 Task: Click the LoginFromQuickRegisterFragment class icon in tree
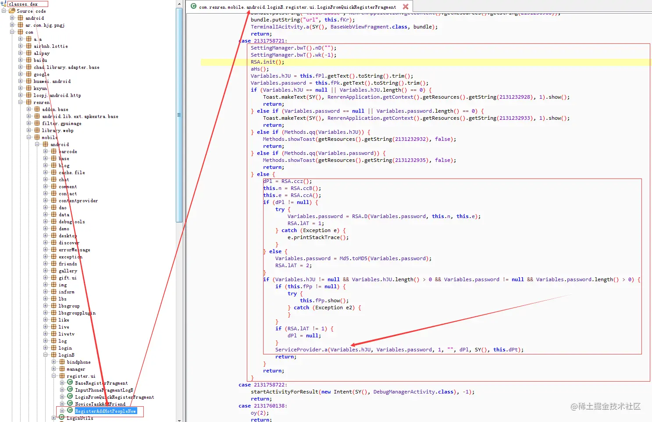[x=70, y=397]
